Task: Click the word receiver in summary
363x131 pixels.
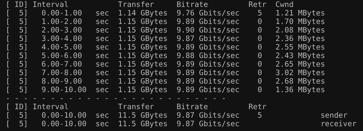Action: [338, 124]
